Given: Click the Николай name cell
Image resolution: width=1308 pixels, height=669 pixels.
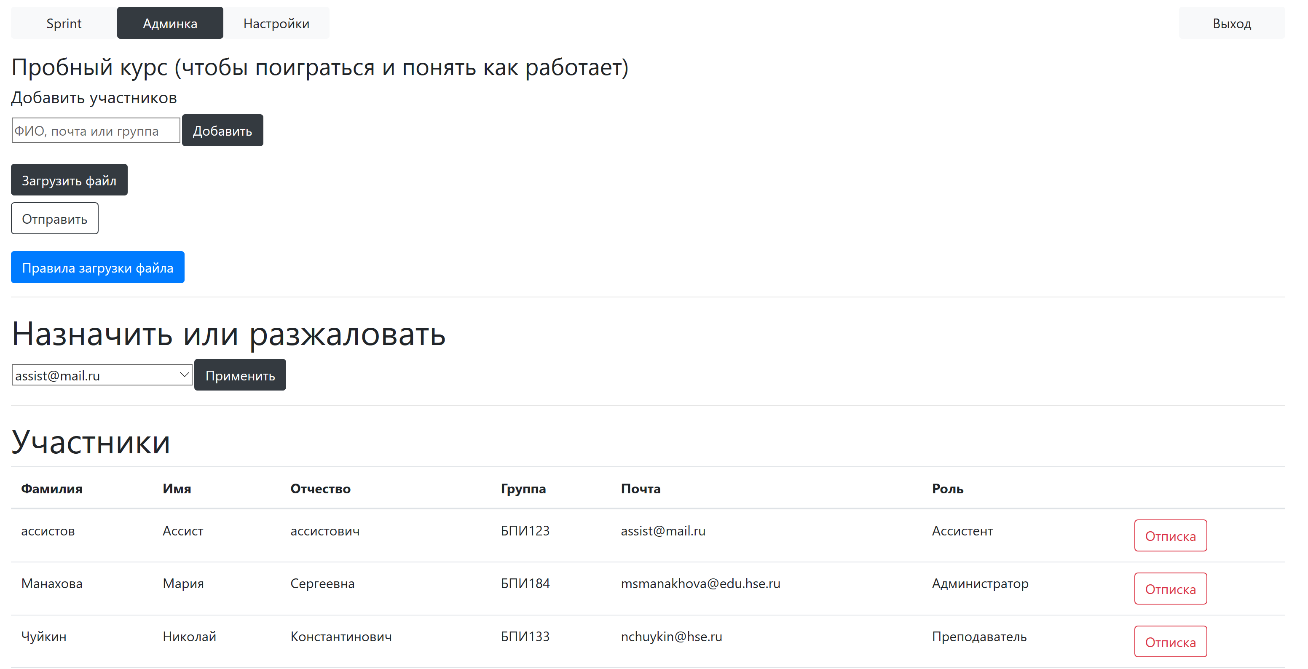Looking at the screenshot, I should coord(189,637).
